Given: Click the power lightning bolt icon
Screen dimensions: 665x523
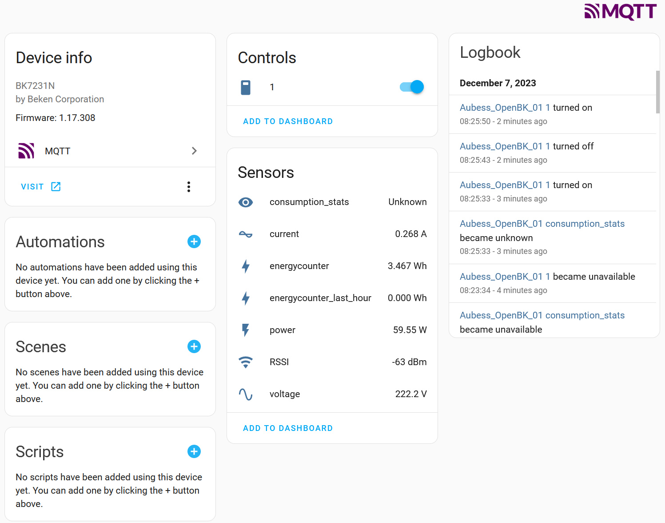Looking at the screenshot, I should tap(246, 330).
